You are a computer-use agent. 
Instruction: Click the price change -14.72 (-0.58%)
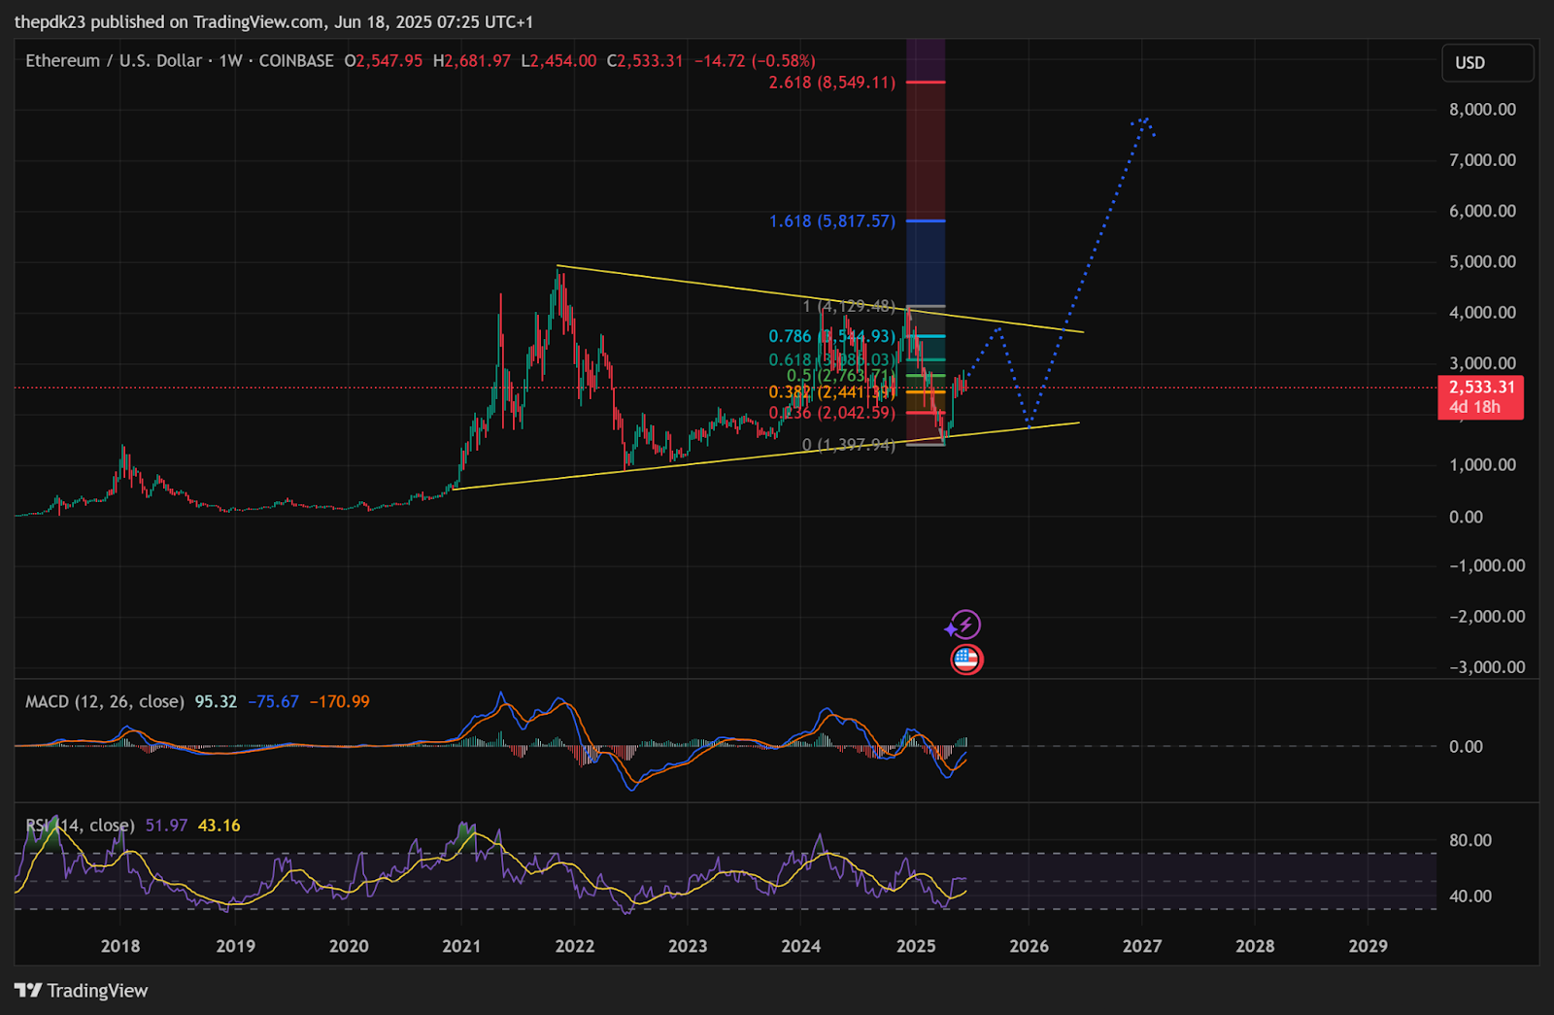coord(755,60)
